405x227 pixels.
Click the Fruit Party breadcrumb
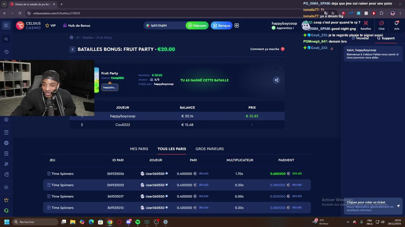[104, 38]
